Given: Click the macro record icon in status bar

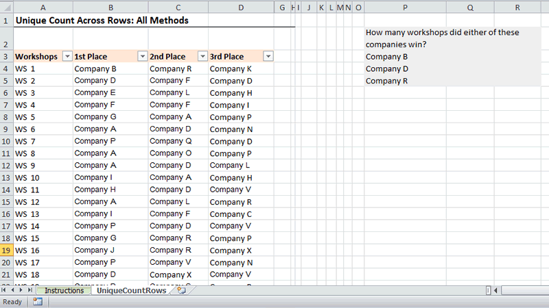Looking at the screenshot, I should click(38, 302).
